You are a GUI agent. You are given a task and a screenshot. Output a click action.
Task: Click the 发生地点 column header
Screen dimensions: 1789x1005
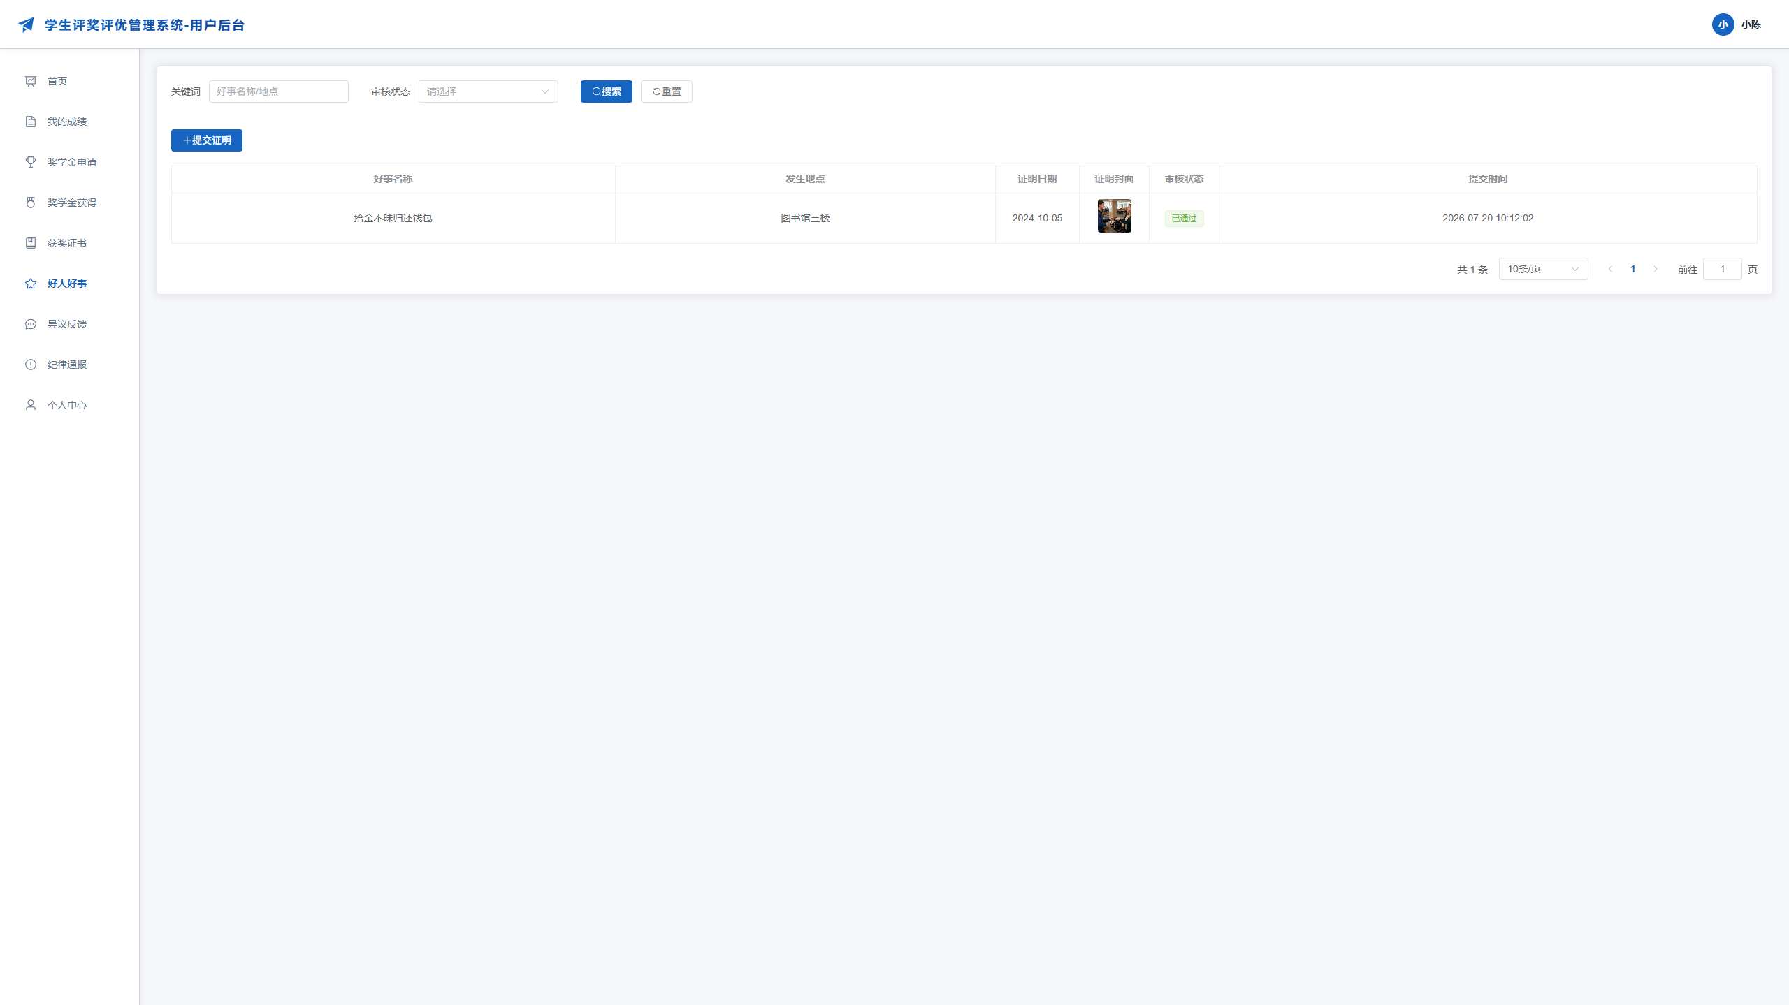tap(805, 179)
